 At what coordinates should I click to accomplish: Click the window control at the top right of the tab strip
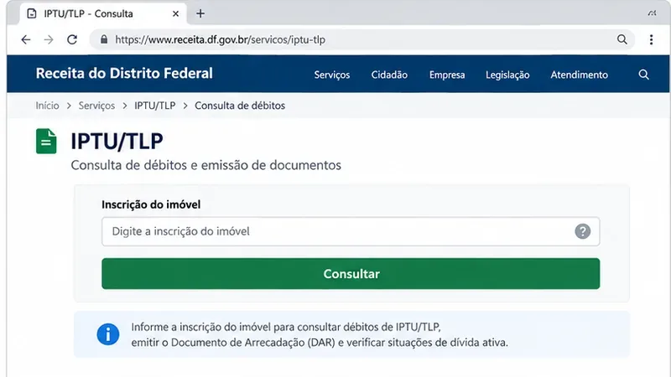click(x=652, y=13)
